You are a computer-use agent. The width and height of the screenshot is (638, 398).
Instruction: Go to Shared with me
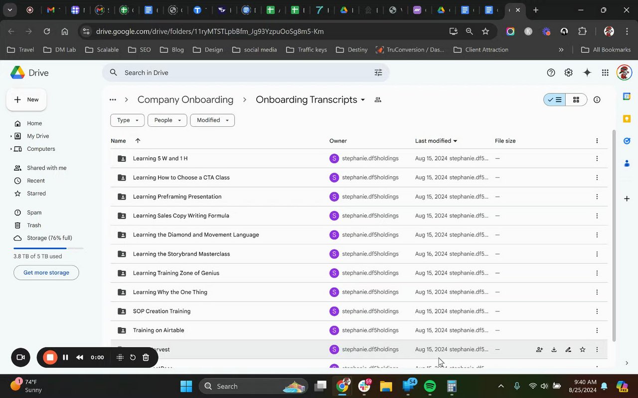point(46,168)
